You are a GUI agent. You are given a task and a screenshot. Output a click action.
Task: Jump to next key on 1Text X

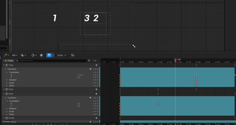[98, 75]
